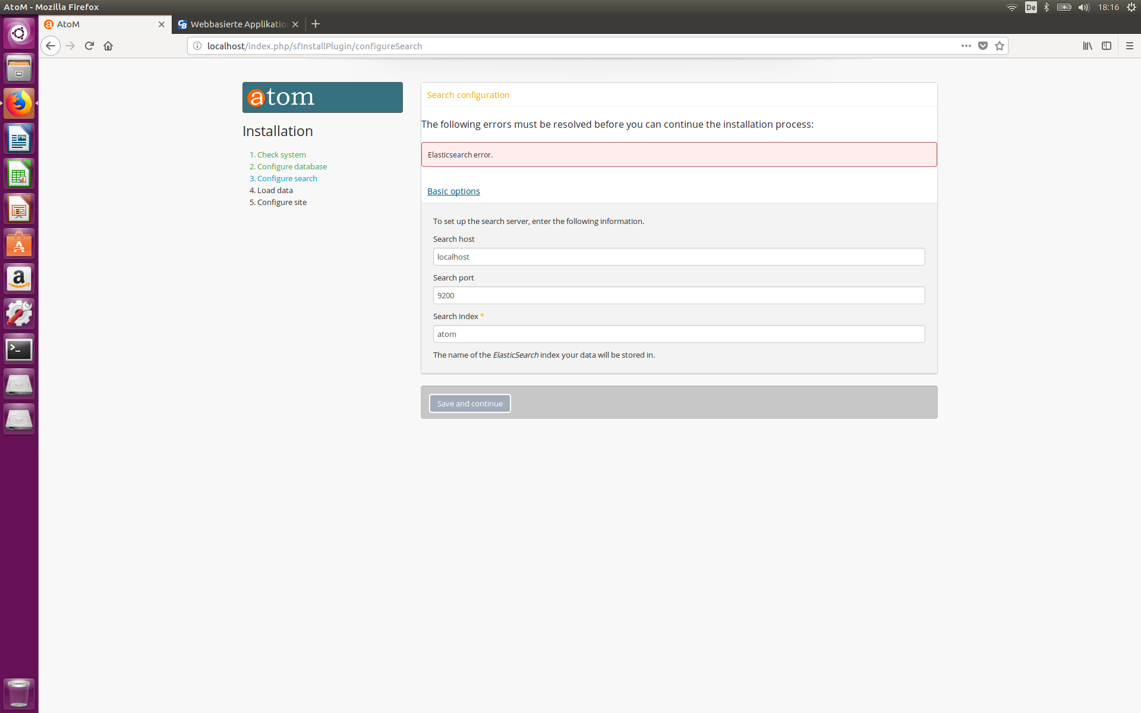Focus the Search port field
The width and height of the screenshot is (1141, 713).
click(x=679, y=295)
